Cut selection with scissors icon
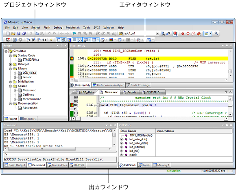Screen dimensions: 236x191 coord(31,34)
